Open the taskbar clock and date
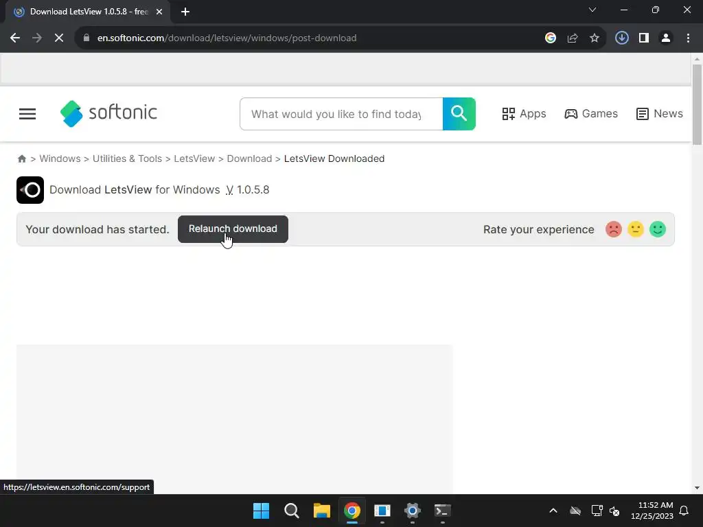 click(652, 511)
